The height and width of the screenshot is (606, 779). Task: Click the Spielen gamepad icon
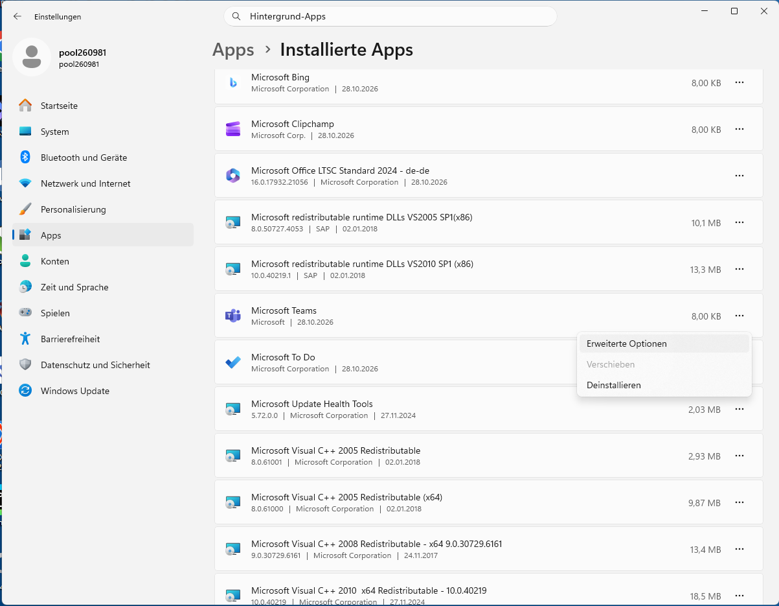[x=25, y=313]
